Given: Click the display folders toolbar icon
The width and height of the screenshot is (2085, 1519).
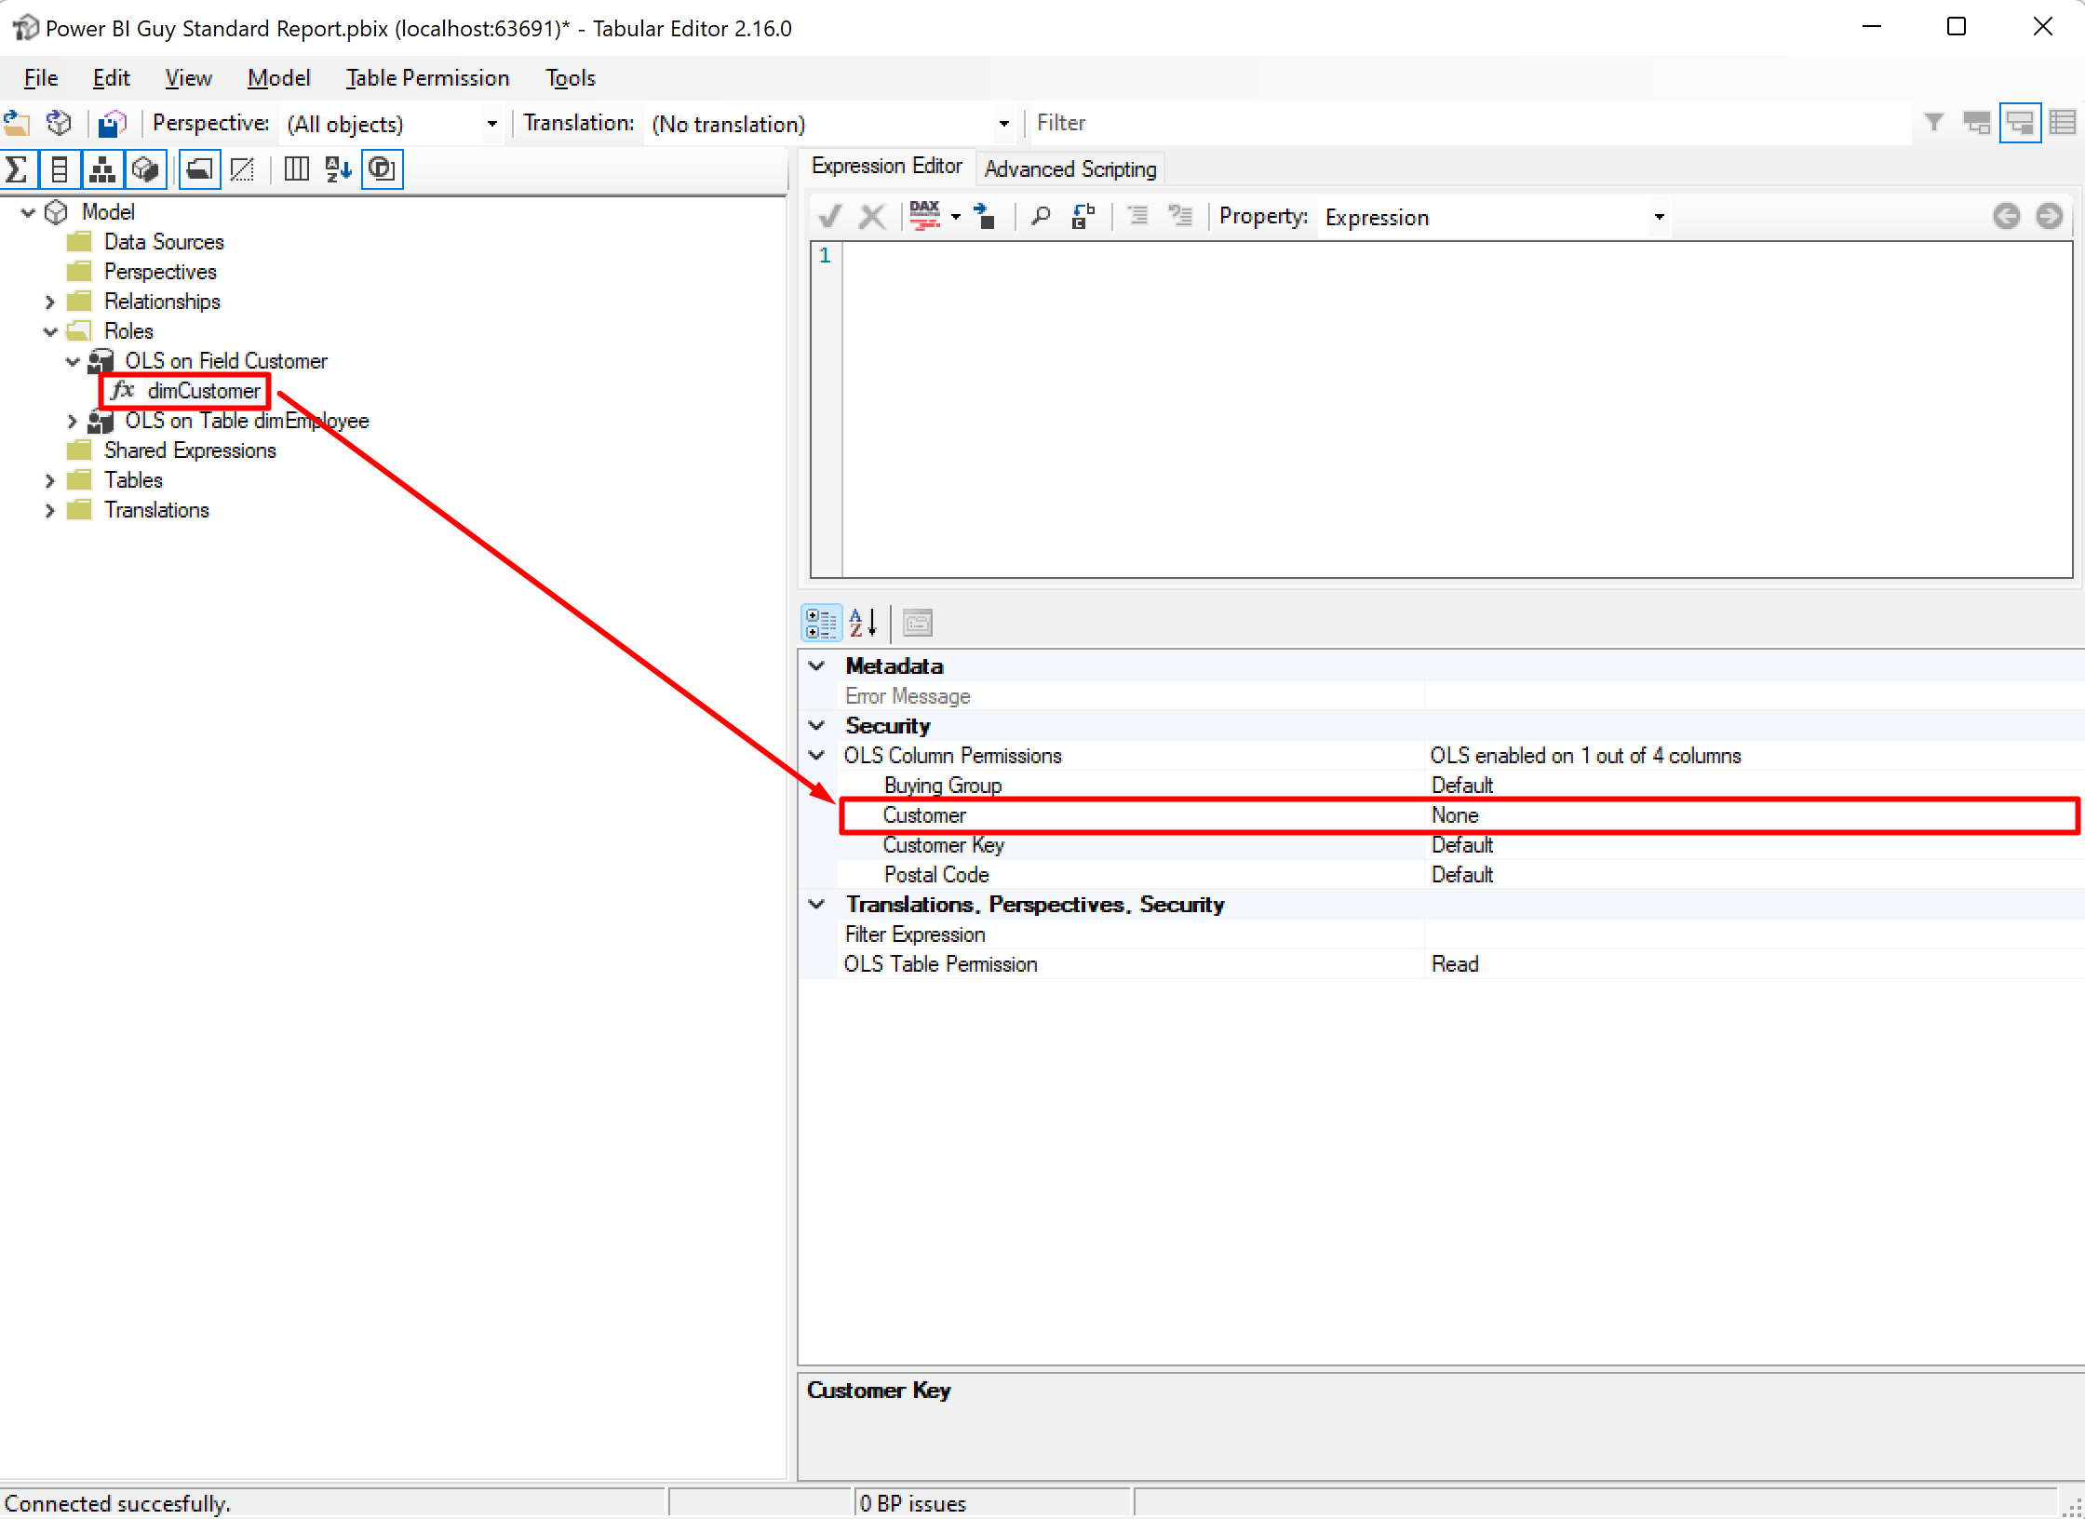Looking at the screenshot, I should point(199,168).
